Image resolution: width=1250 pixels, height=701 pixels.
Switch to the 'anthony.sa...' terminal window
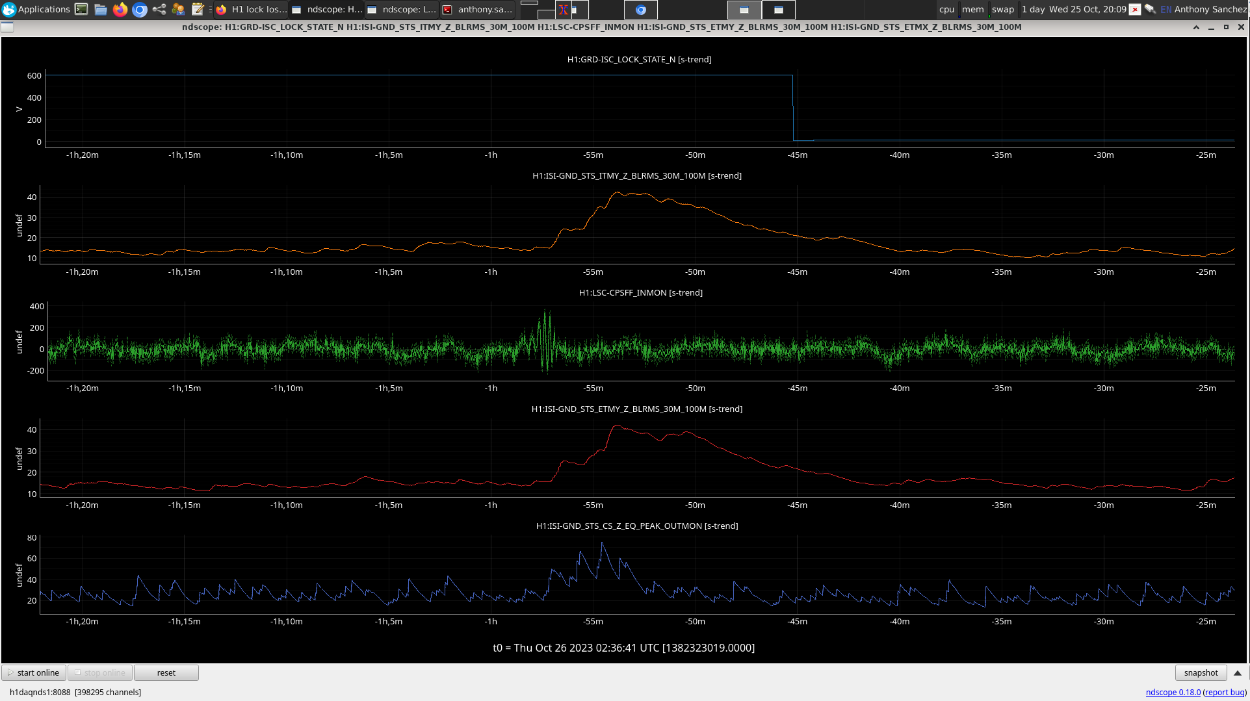pyautogui.click(x=478, y=9)
